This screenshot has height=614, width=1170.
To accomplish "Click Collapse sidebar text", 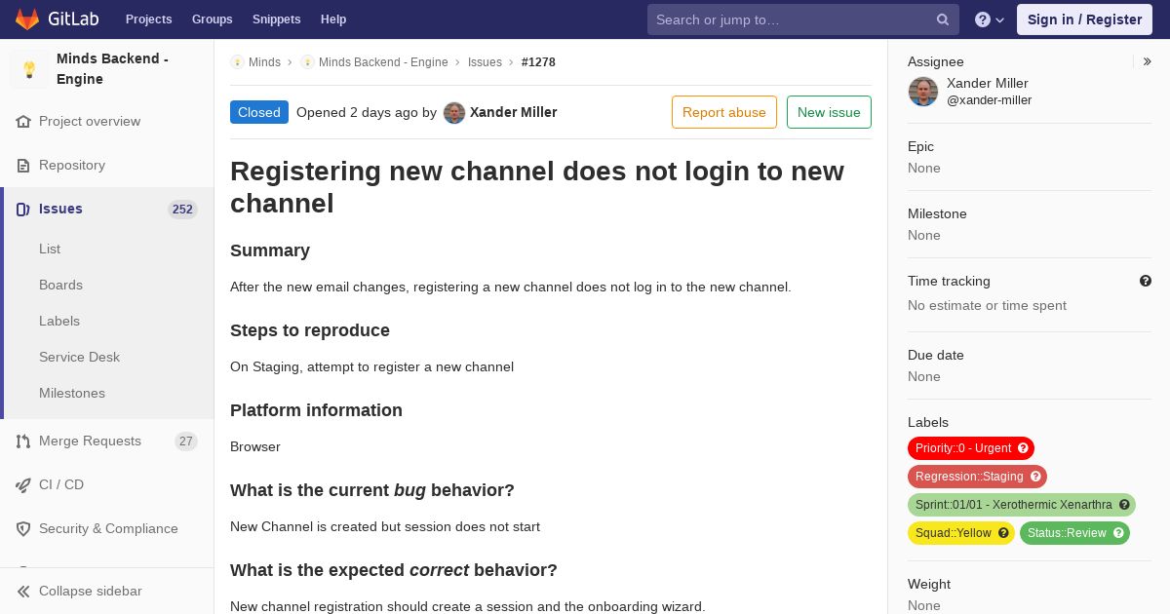I will pos(91,592).
